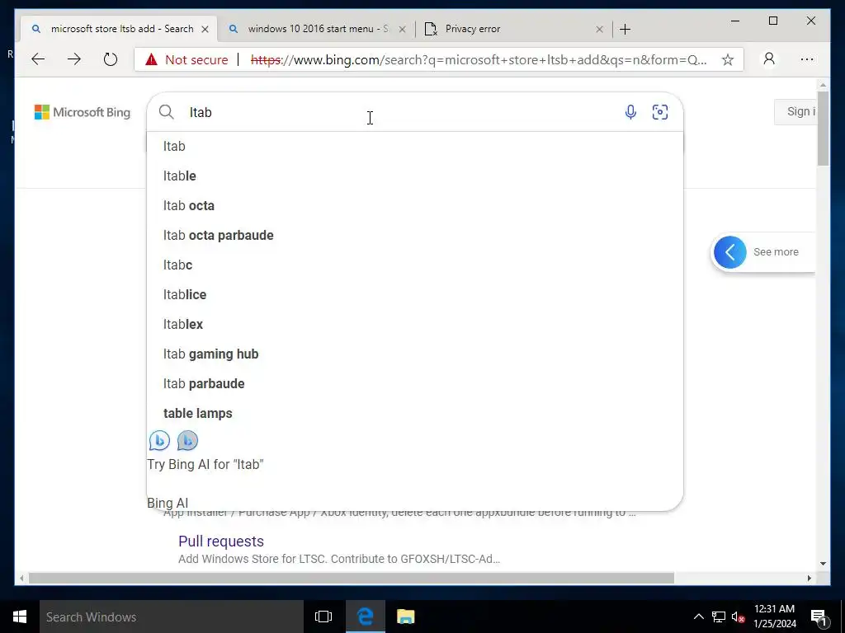The image size is (845, 633).
Task: Close the Privacy error tab
Action: pyautogui.click(x=599, y=29)
